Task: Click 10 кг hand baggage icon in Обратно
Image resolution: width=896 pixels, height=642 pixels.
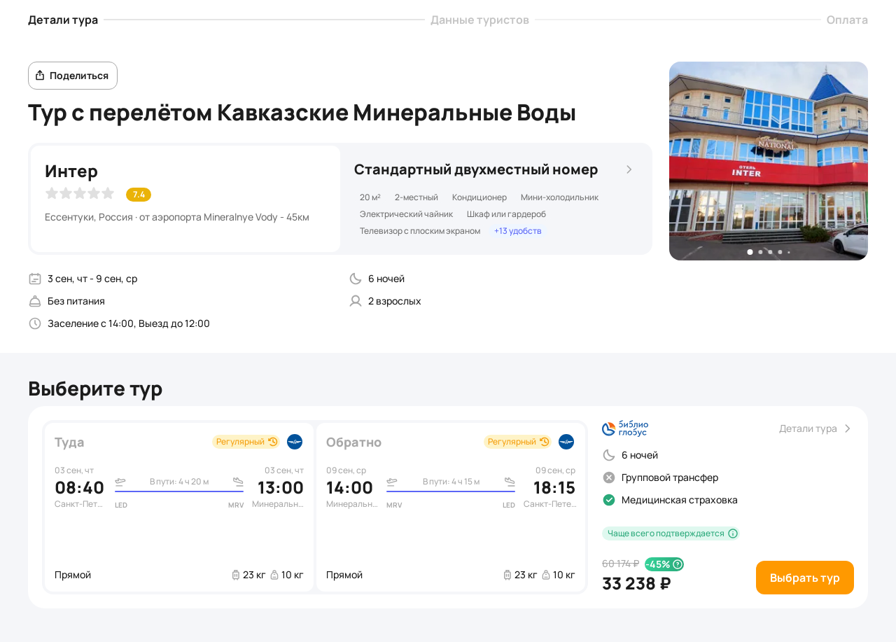Action: click(x=546, y=575)
